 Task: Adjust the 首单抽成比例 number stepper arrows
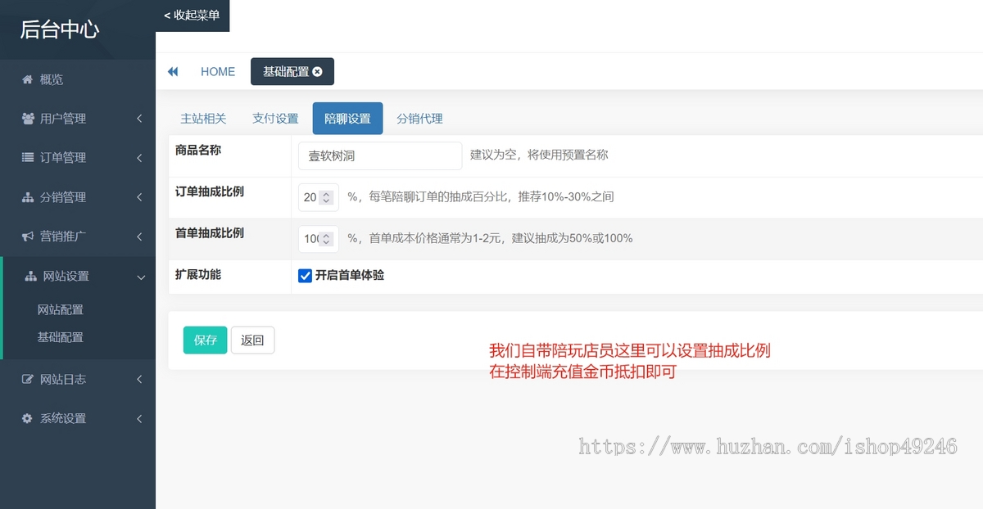pos(326,239)
